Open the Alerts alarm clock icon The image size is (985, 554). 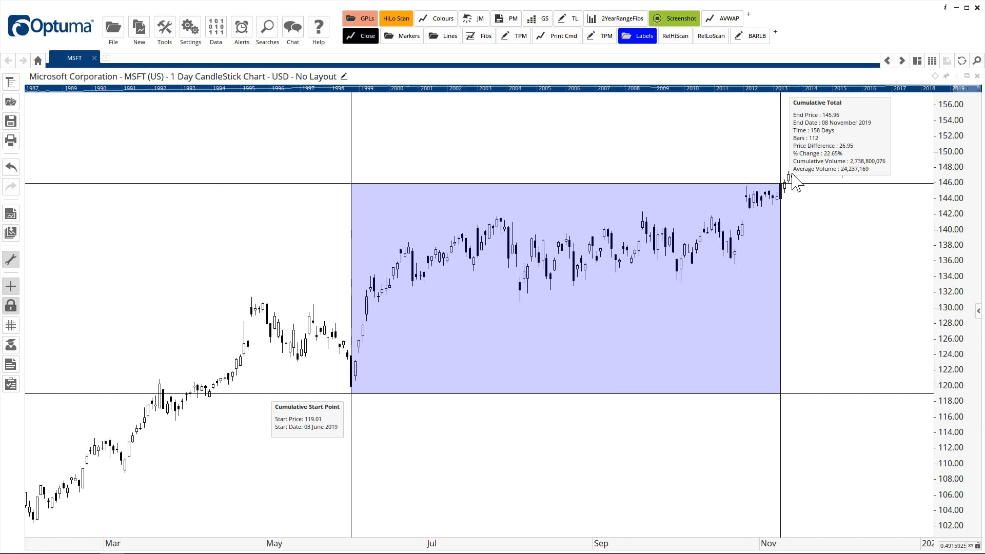coord(241,27)
